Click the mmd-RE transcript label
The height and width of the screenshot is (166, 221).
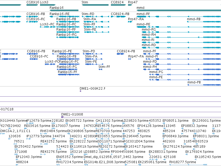pos(143,24)
